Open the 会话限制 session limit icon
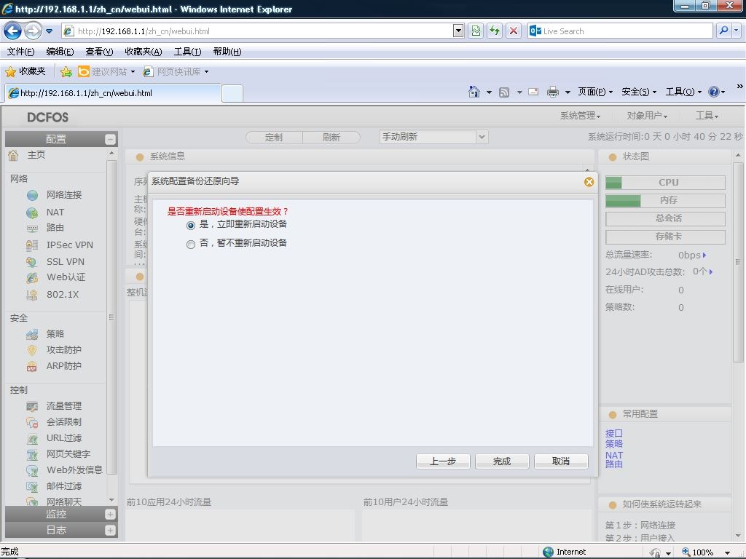746x559 pixels. pos(32,422)
